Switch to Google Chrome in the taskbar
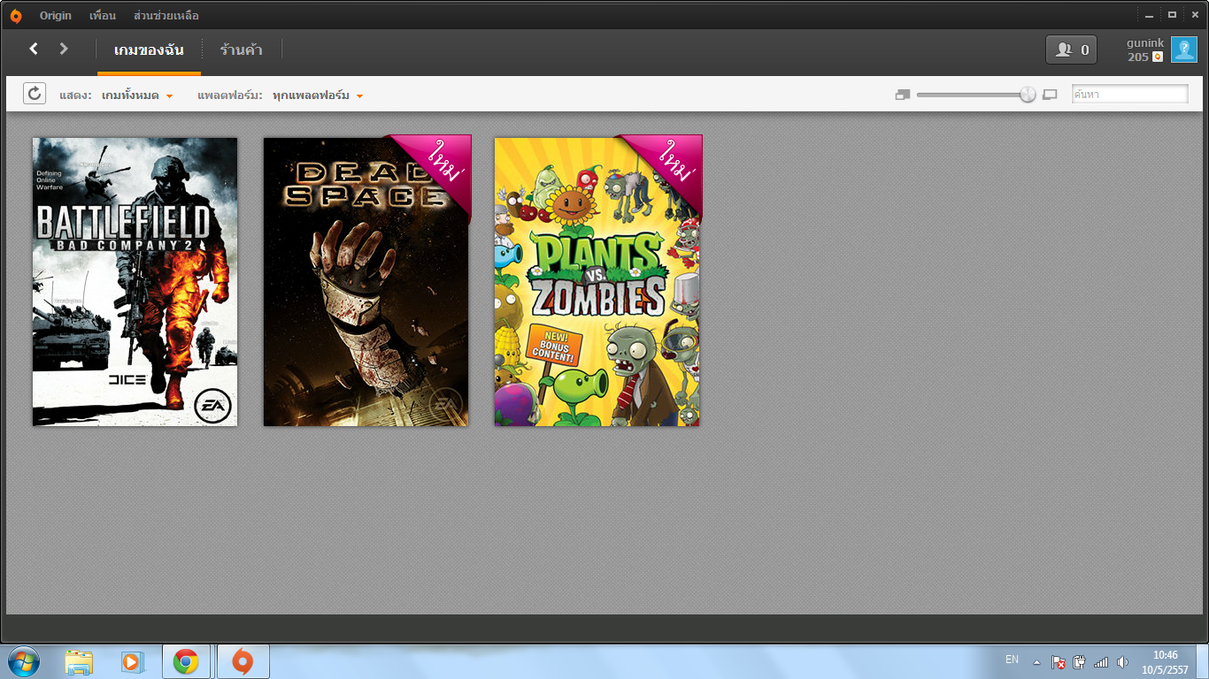This screenshot has height=679, width=1209. tap(186, 661)
